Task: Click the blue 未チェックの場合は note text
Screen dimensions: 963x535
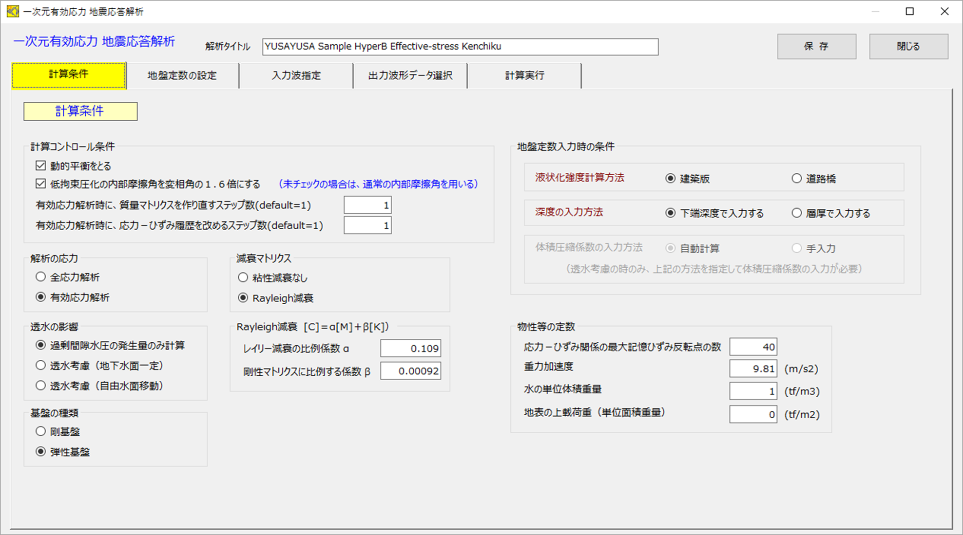Action: tap(378, 184)
